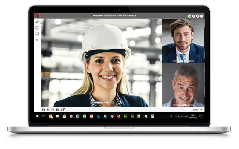Open the video layout selector icon
Screen dimensions: 239x149
[37, 34]
